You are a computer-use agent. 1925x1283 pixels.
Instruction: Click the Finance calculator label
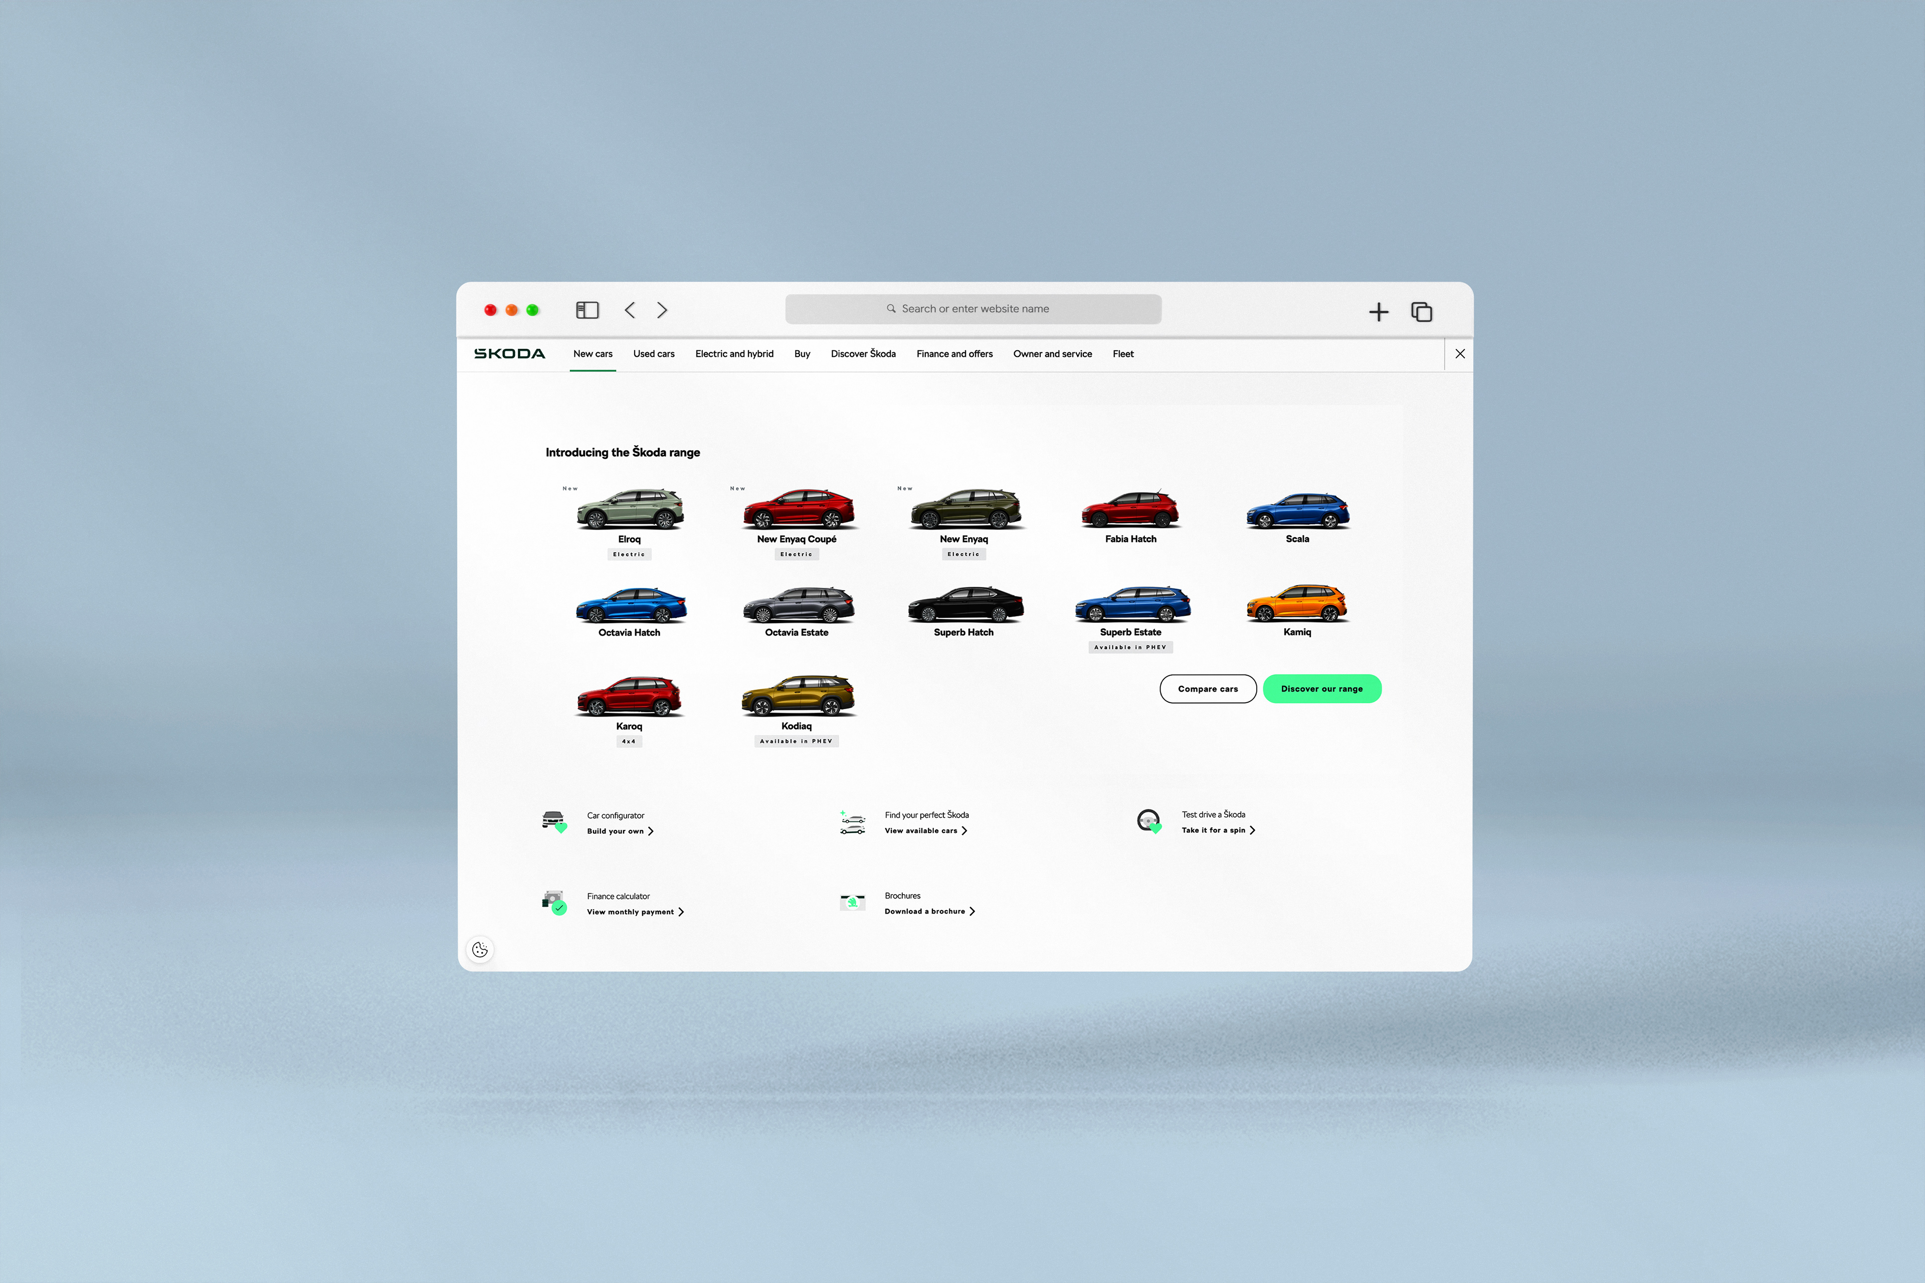[x=618, y=897]
